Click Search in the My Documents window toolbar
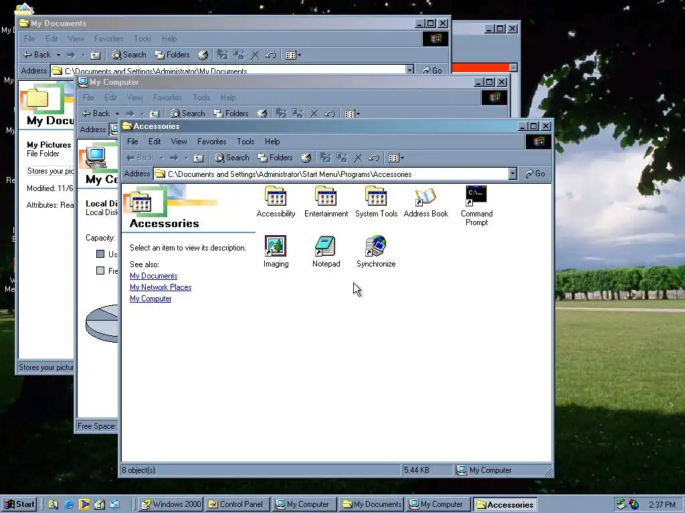The height and width of the screenshot is (513, 685). pos(129,55)
